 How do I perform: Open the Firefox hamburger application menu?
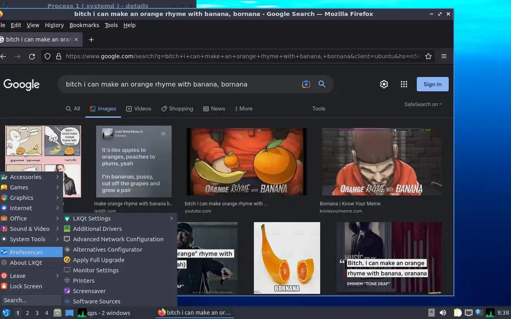(444, 56)
